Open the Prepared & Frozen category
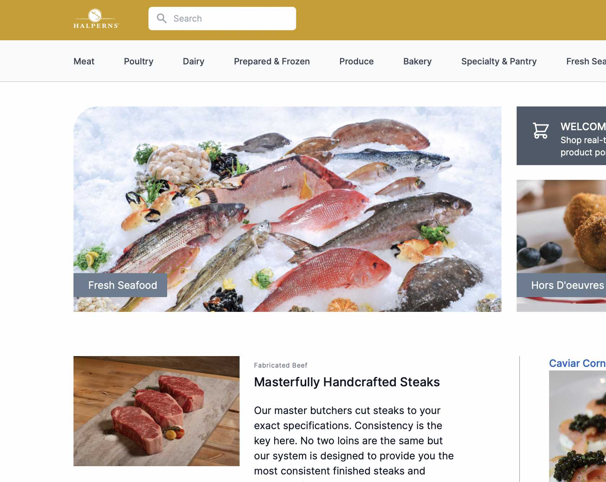606x482 pixels. pyautogui.click(x=272, y=62)
